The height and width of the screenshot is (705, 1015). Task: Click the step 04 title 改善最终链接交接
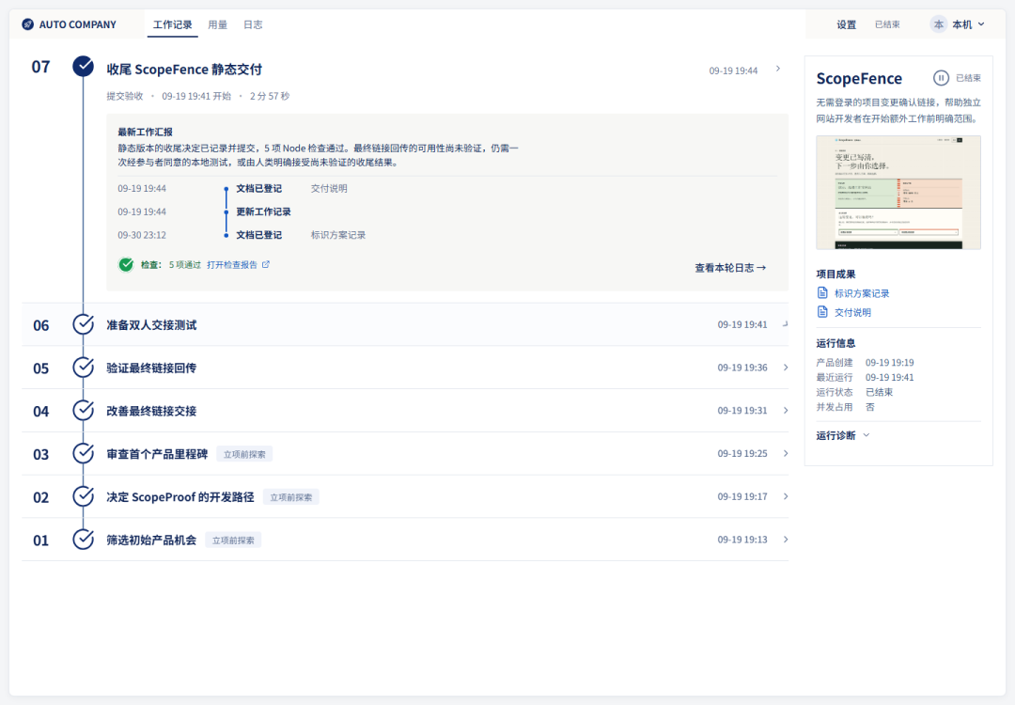[151, 411]
